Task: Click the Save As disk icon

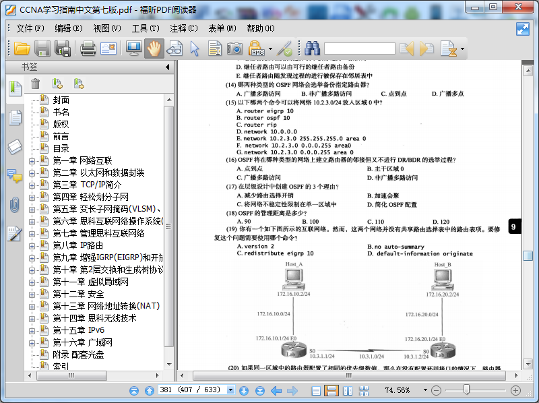Action: pyautogui.click(x=63, y=49)
